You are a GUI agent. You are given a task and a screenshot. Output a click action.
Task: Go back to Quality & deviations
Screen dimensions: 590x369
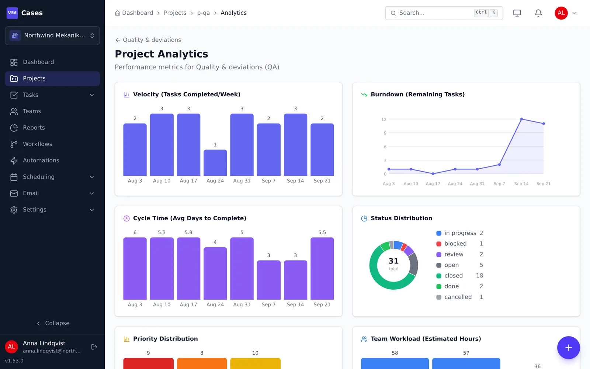148,40
